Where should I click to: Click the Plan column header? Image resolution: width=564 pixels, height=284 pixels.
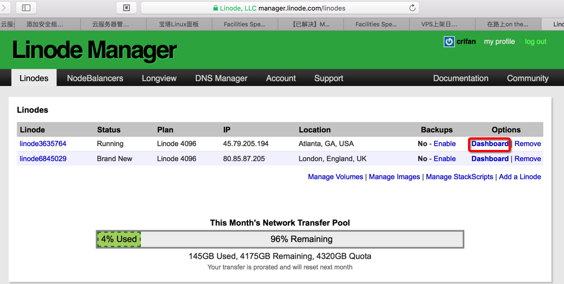click(165, 130)
